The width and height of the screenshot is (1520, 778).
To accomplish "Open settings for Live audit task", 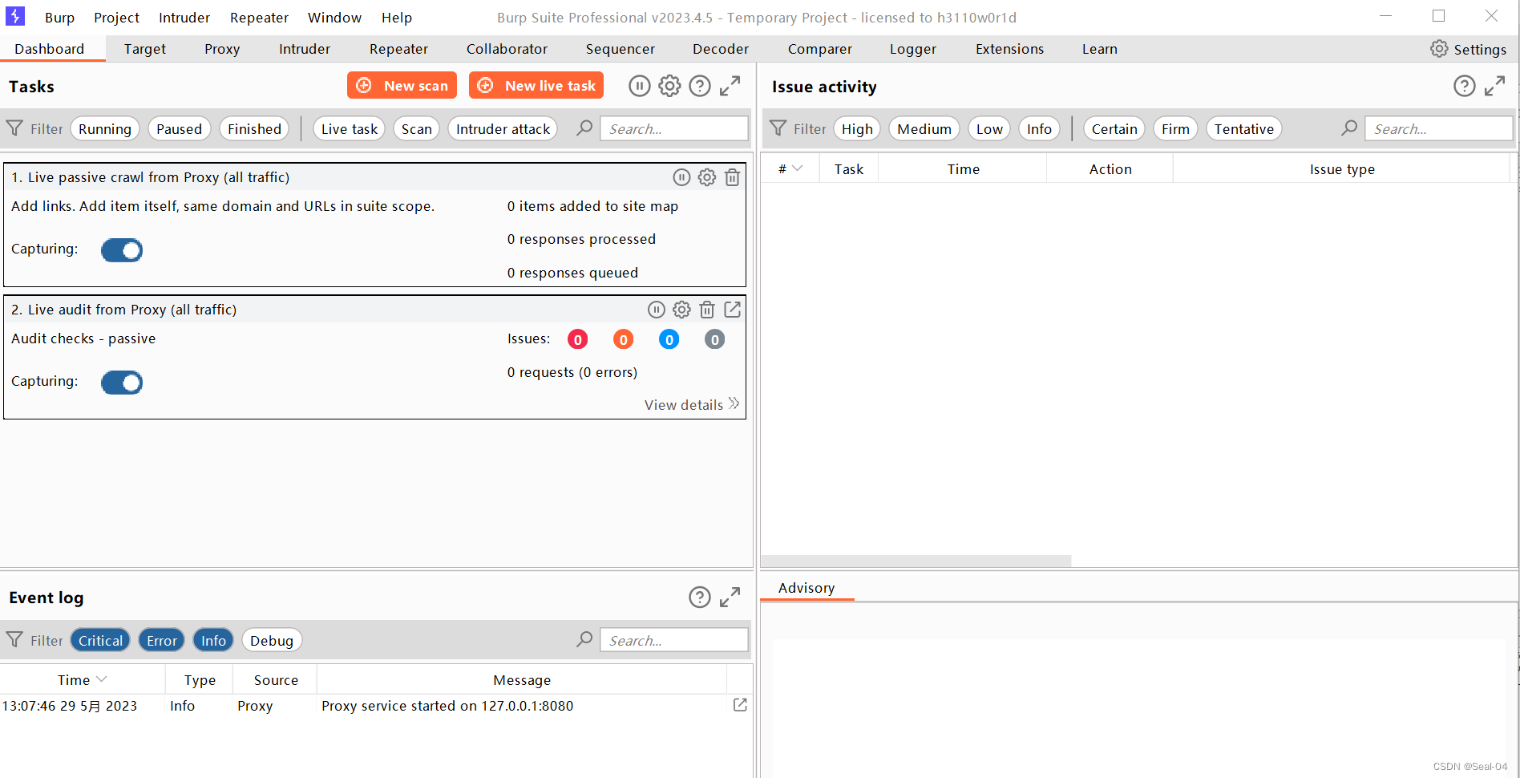I will tap(681, 310).
